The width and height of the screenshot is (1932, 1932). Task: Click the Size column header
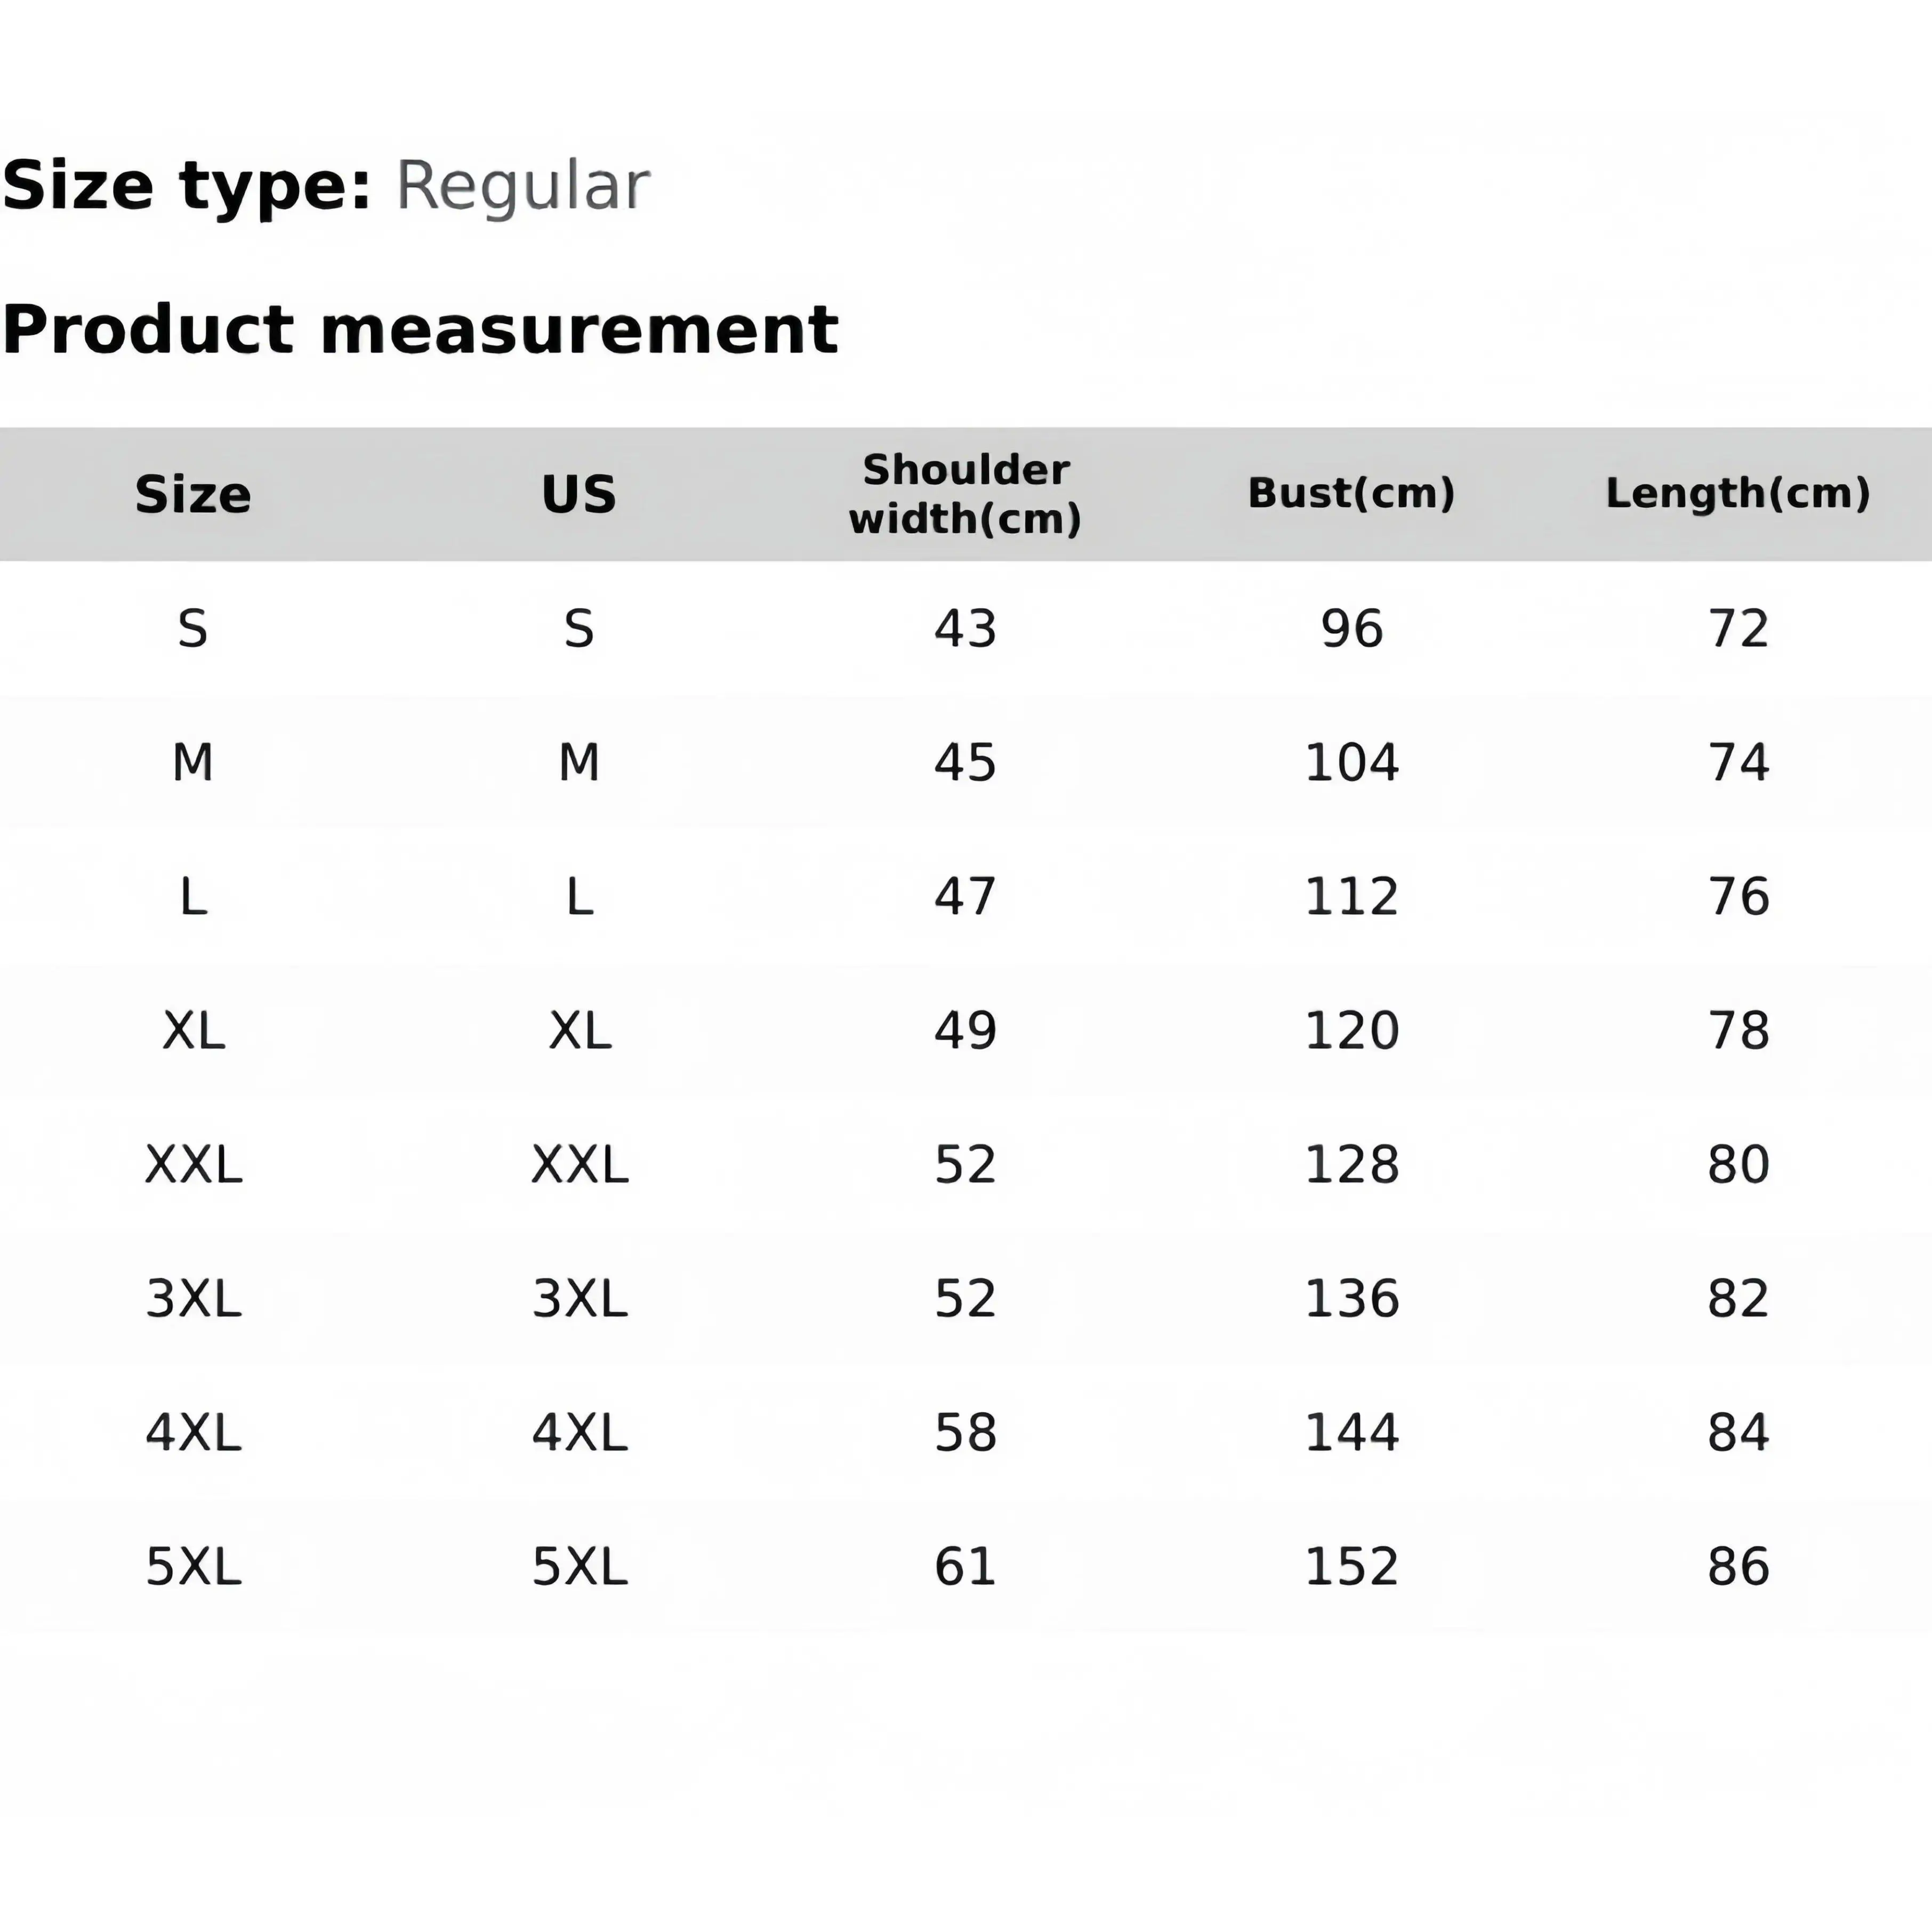193,494
